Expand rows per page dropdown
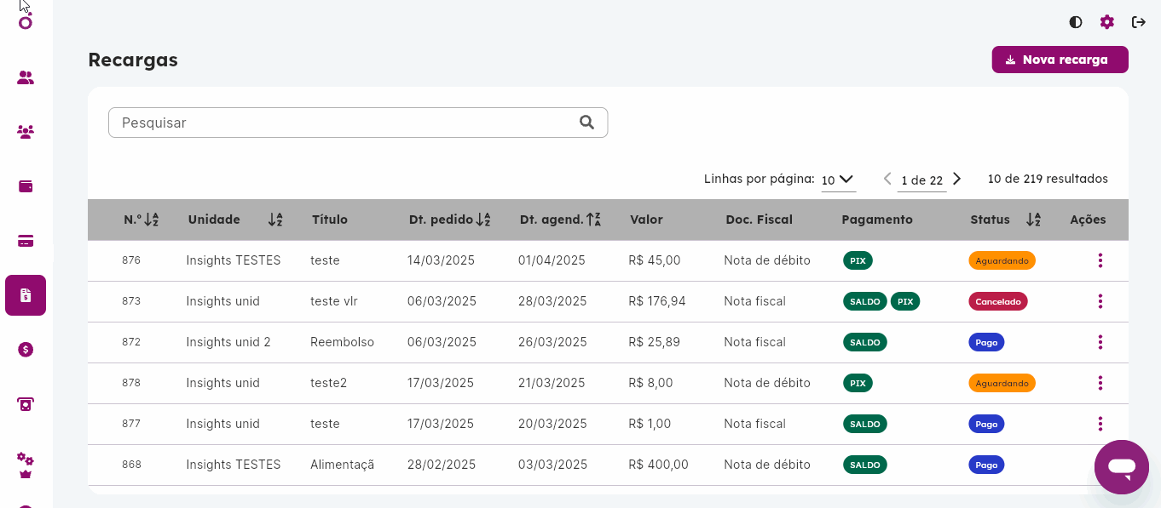Viewport: 1161px width, 508px height. point(837,180)
